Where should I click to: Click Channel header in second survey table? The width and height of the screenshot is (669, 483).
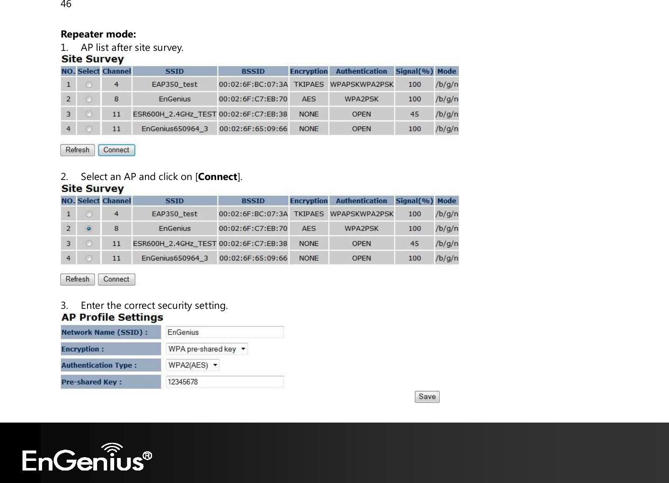[117, 201]
